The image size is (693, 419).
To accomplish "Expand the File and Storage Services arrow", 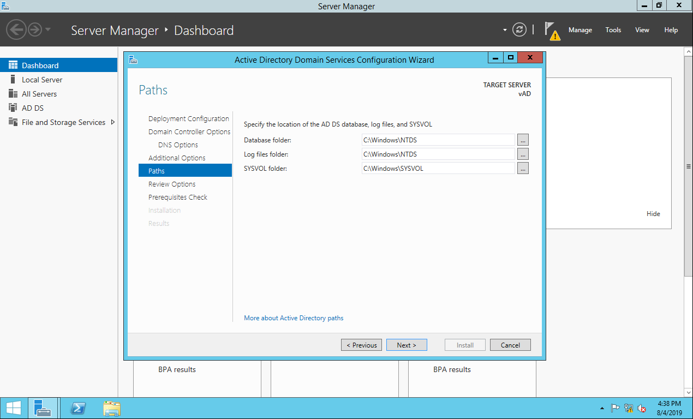I will pos(113,122).
